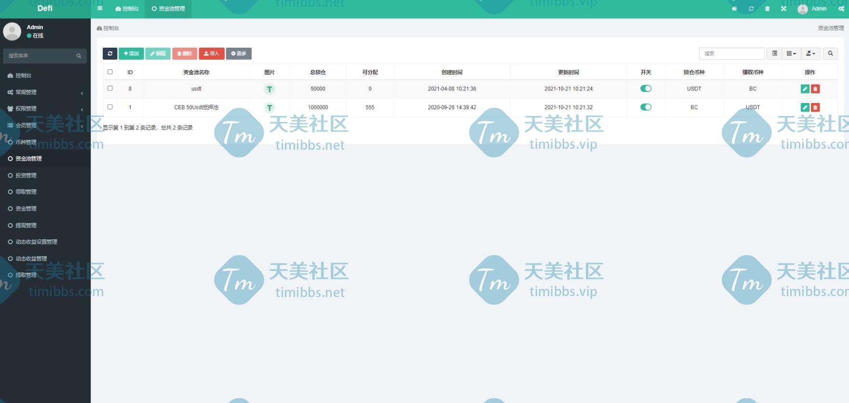Click the 删除 button

point(185,53)
